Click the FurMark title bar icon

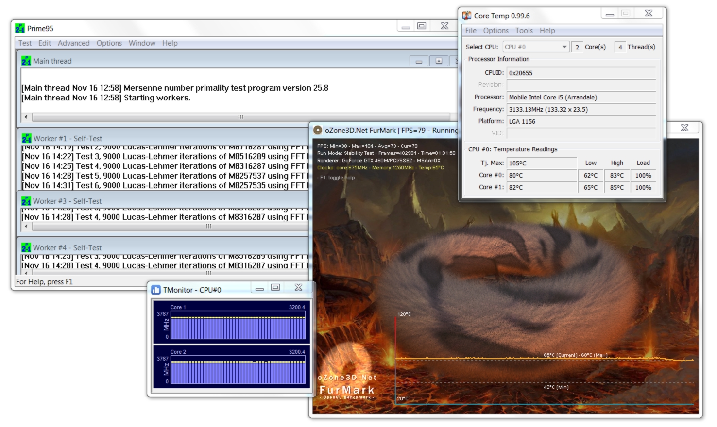coord(318,130)
